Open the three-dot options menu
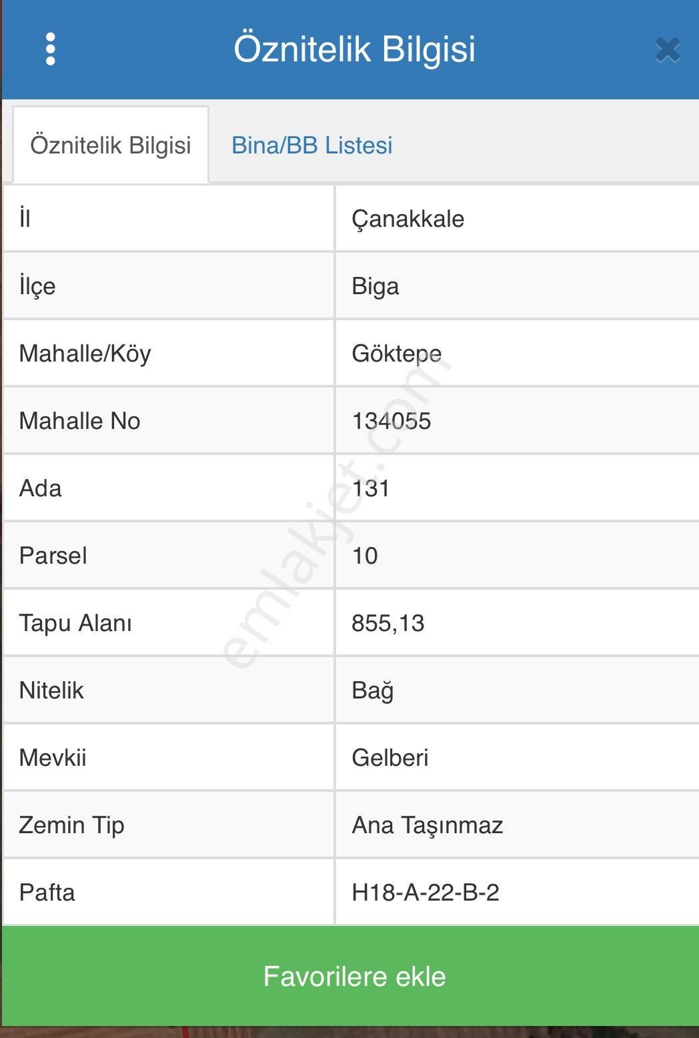This screenshot has width=699, height=1038. (50, 50)
